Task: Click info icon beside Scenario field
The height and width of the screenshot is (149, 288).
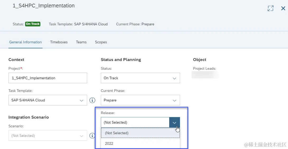Action: coord(92,136)
